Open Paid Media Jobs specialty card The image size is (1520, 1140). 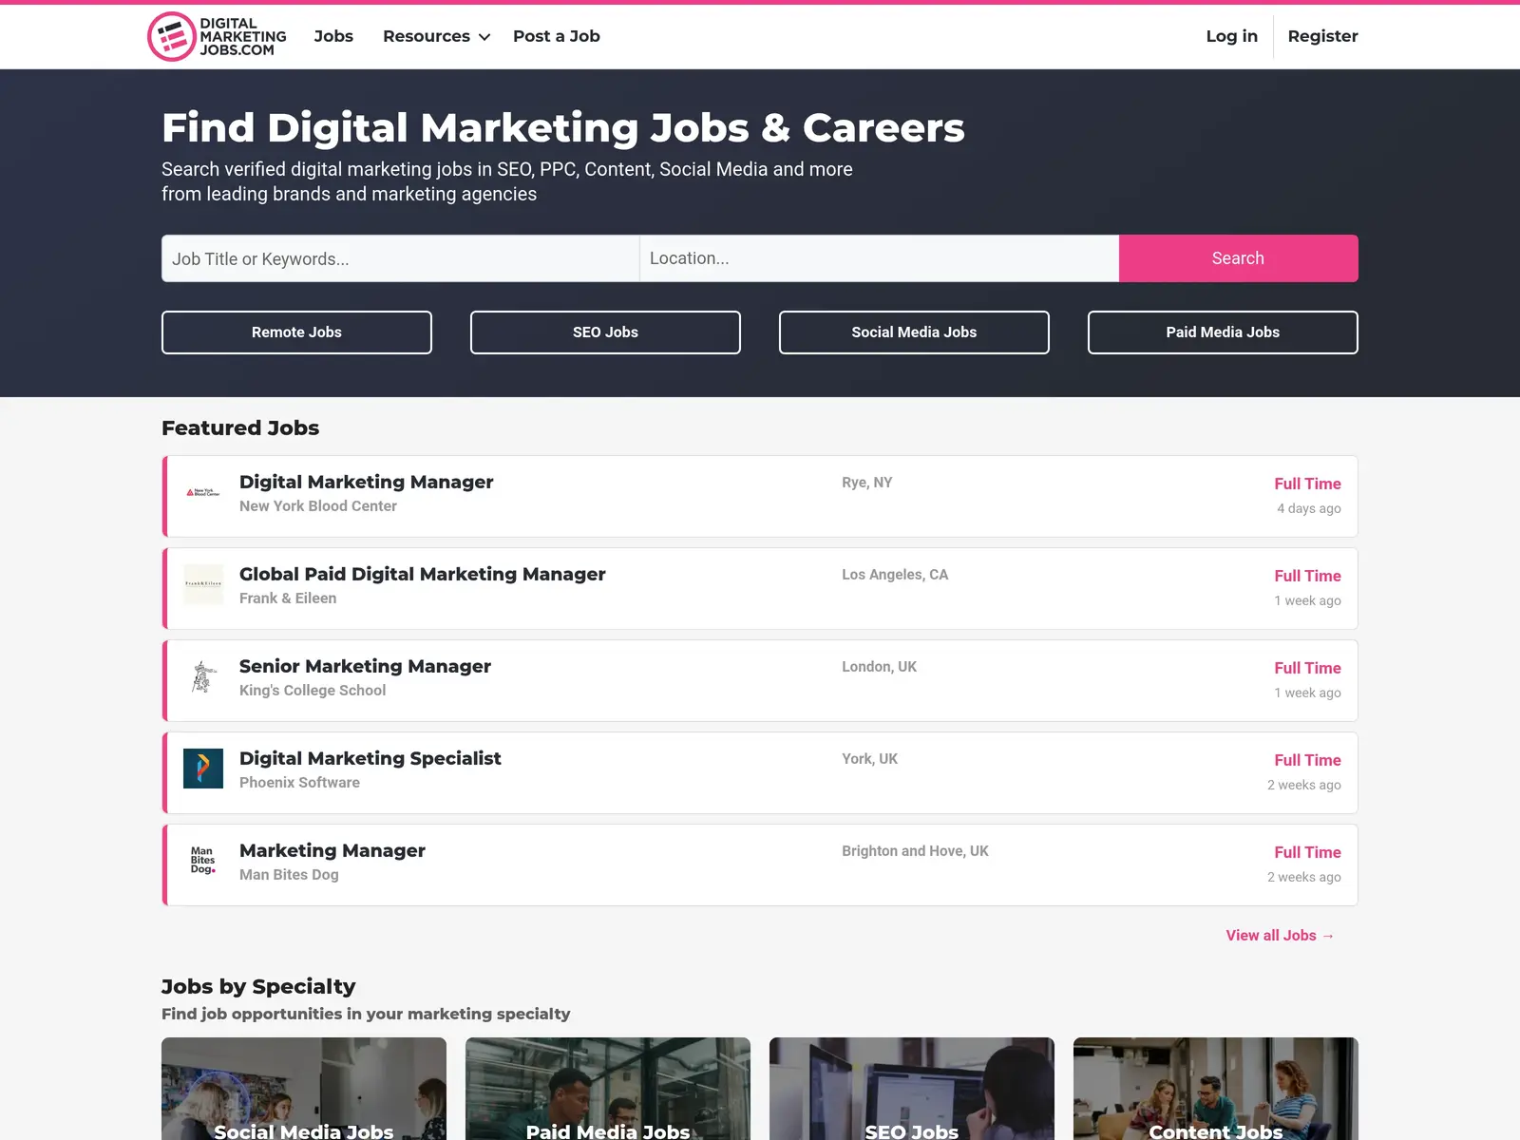(608, 1089)
